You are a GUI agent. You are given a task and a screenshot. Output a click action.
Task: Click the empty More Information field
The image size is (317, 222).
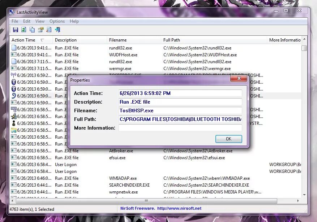pyautogui.click(x=180, y=128)
